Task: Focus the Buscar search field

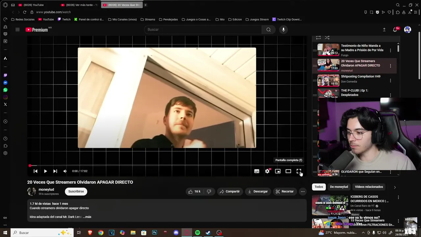Action: 203,30
